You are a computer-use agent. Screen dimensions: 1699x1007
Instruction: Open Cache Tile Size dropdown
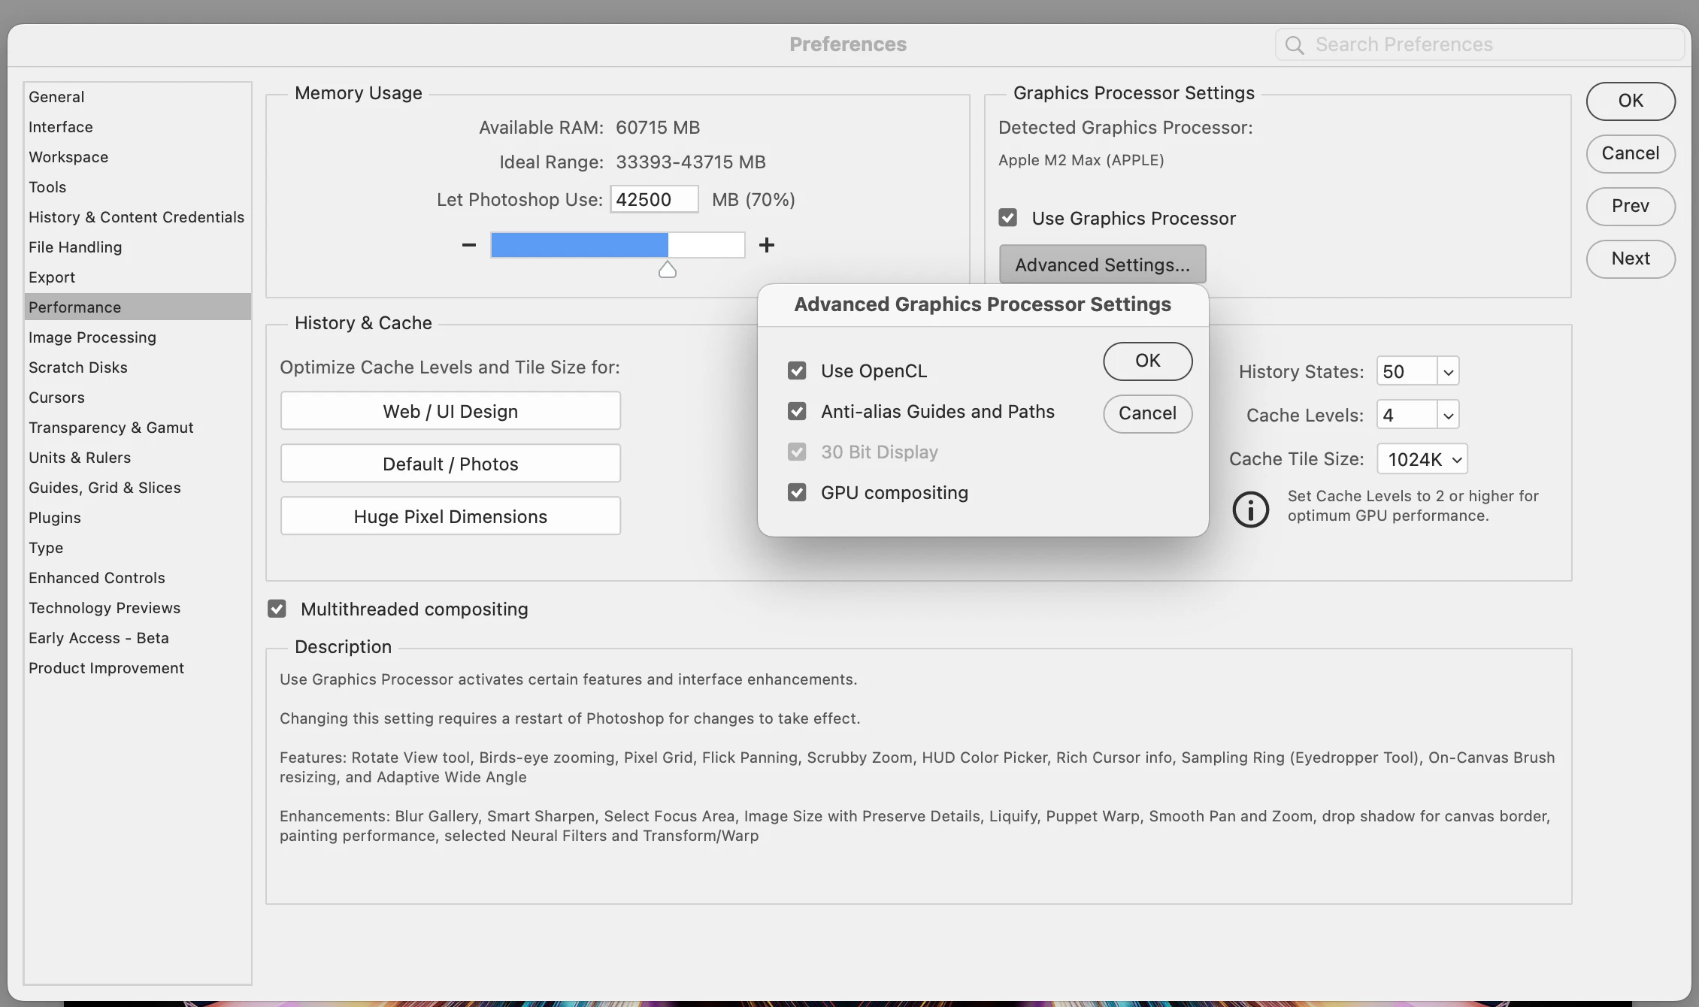(x=1422, y=459)
